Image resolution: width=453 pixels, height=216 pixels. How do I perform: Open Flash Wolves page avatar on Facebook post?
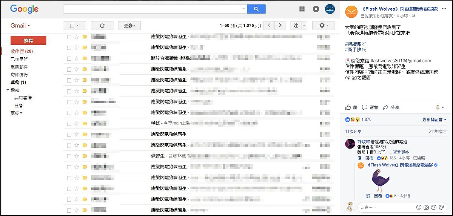tap(351, 12)
